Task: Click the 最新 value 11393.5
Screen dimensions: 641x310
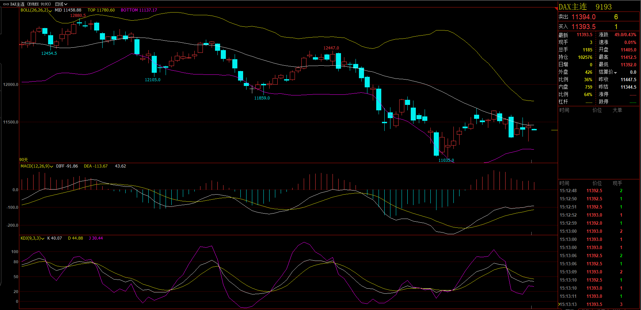Action: tap(584, 35)
